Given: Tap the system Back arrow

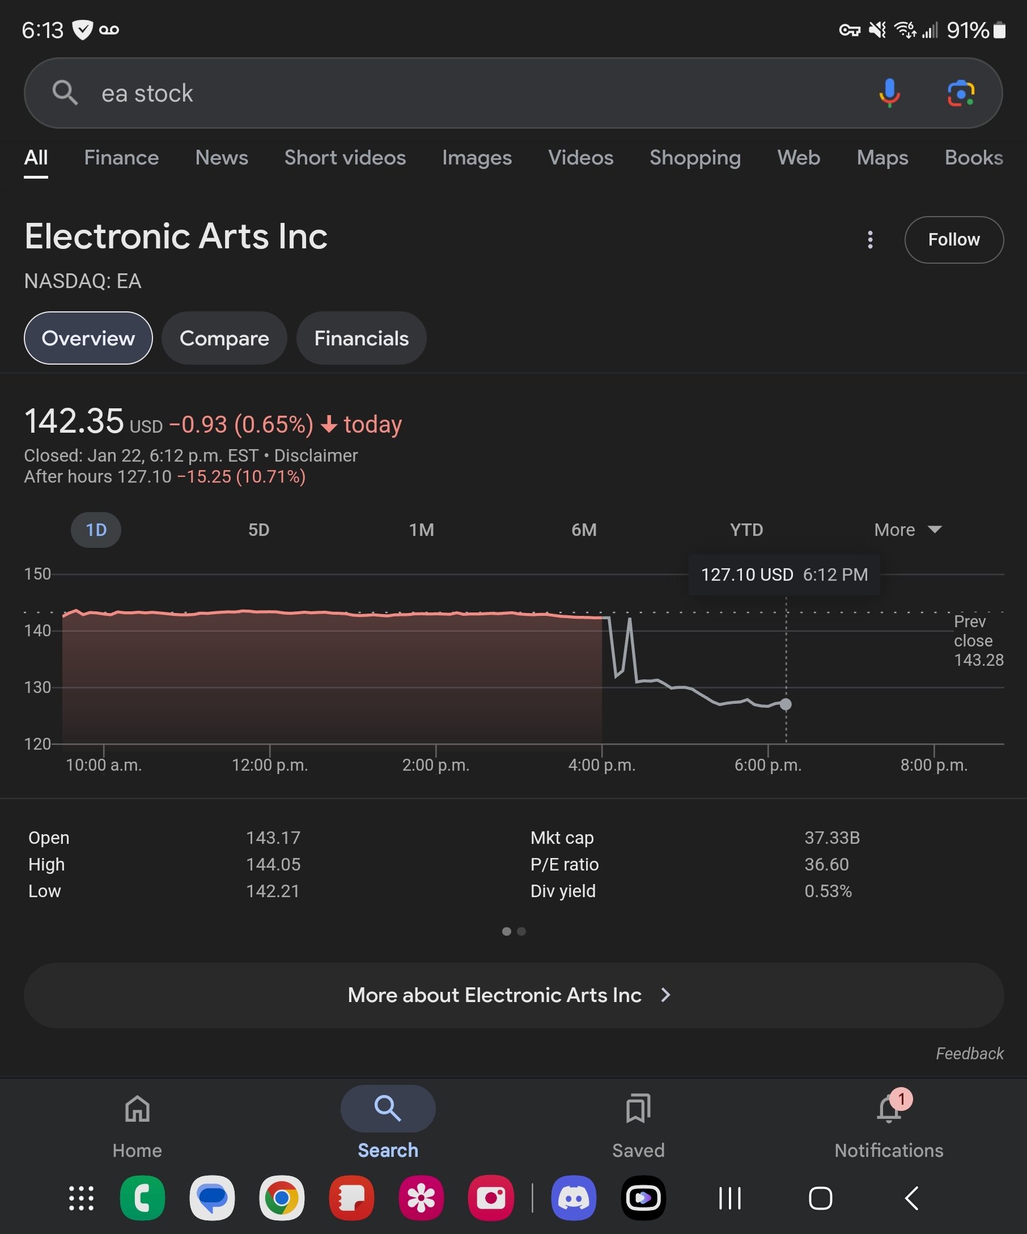Looking at the screenshot, I should 911,1198.
